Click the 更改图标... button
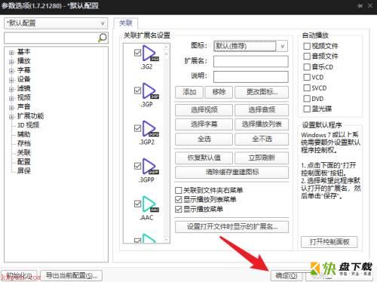 point(262,92)
